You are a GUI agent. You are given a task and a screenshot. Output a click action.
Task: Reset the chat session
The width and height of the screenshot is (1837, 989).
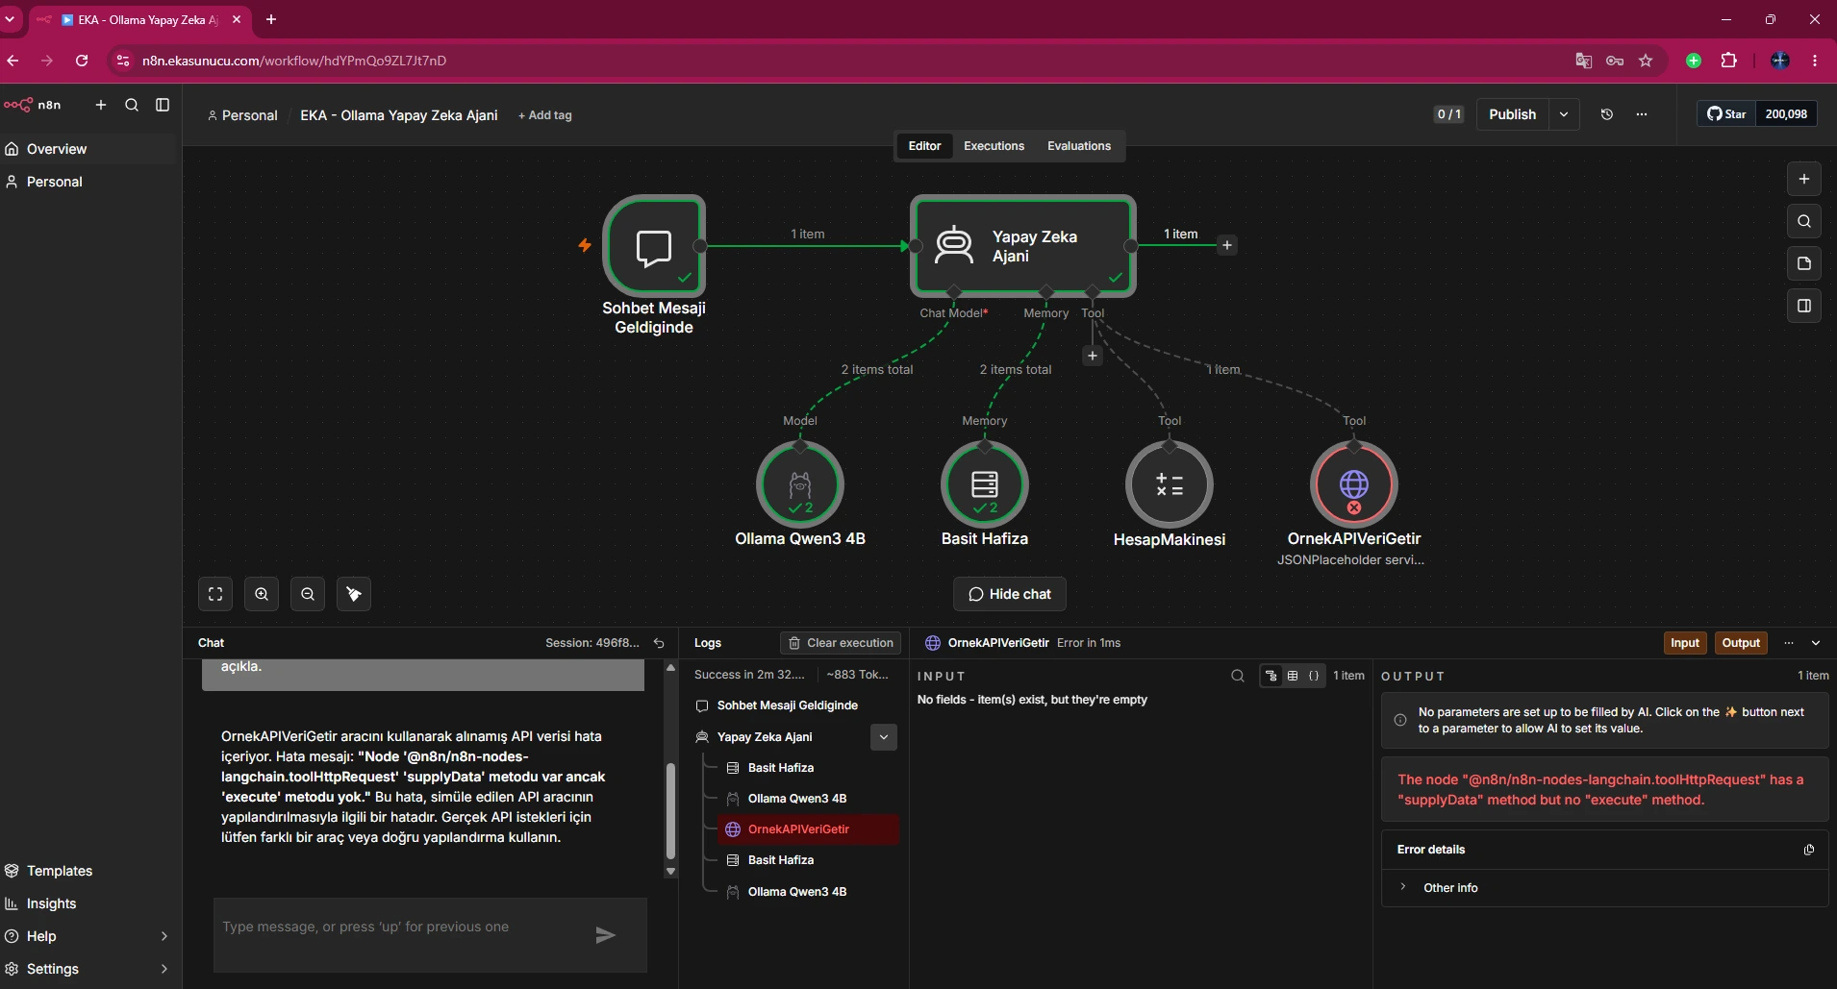[659, 643]
